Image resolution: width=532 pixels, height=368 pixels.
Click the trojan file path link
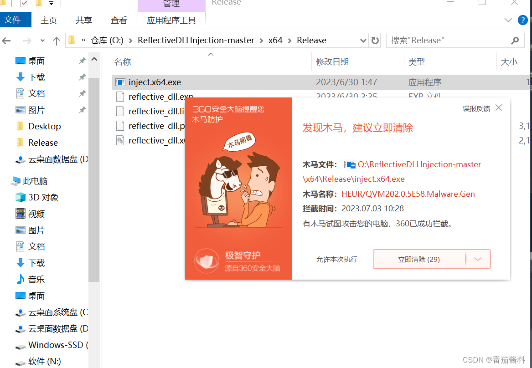point(392,171)
